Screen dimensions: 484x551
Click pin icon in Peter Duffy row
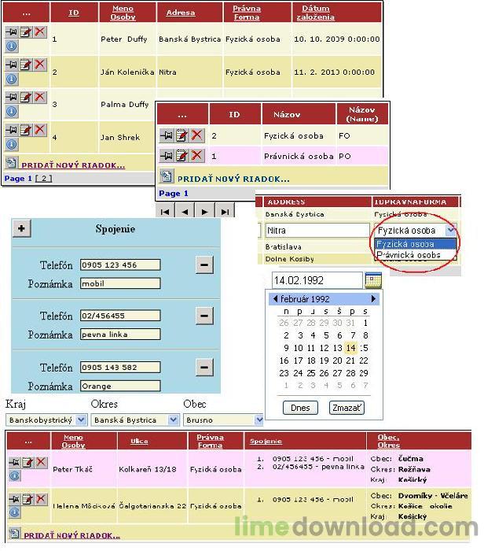pyautogui.click(x=12, y=32)
